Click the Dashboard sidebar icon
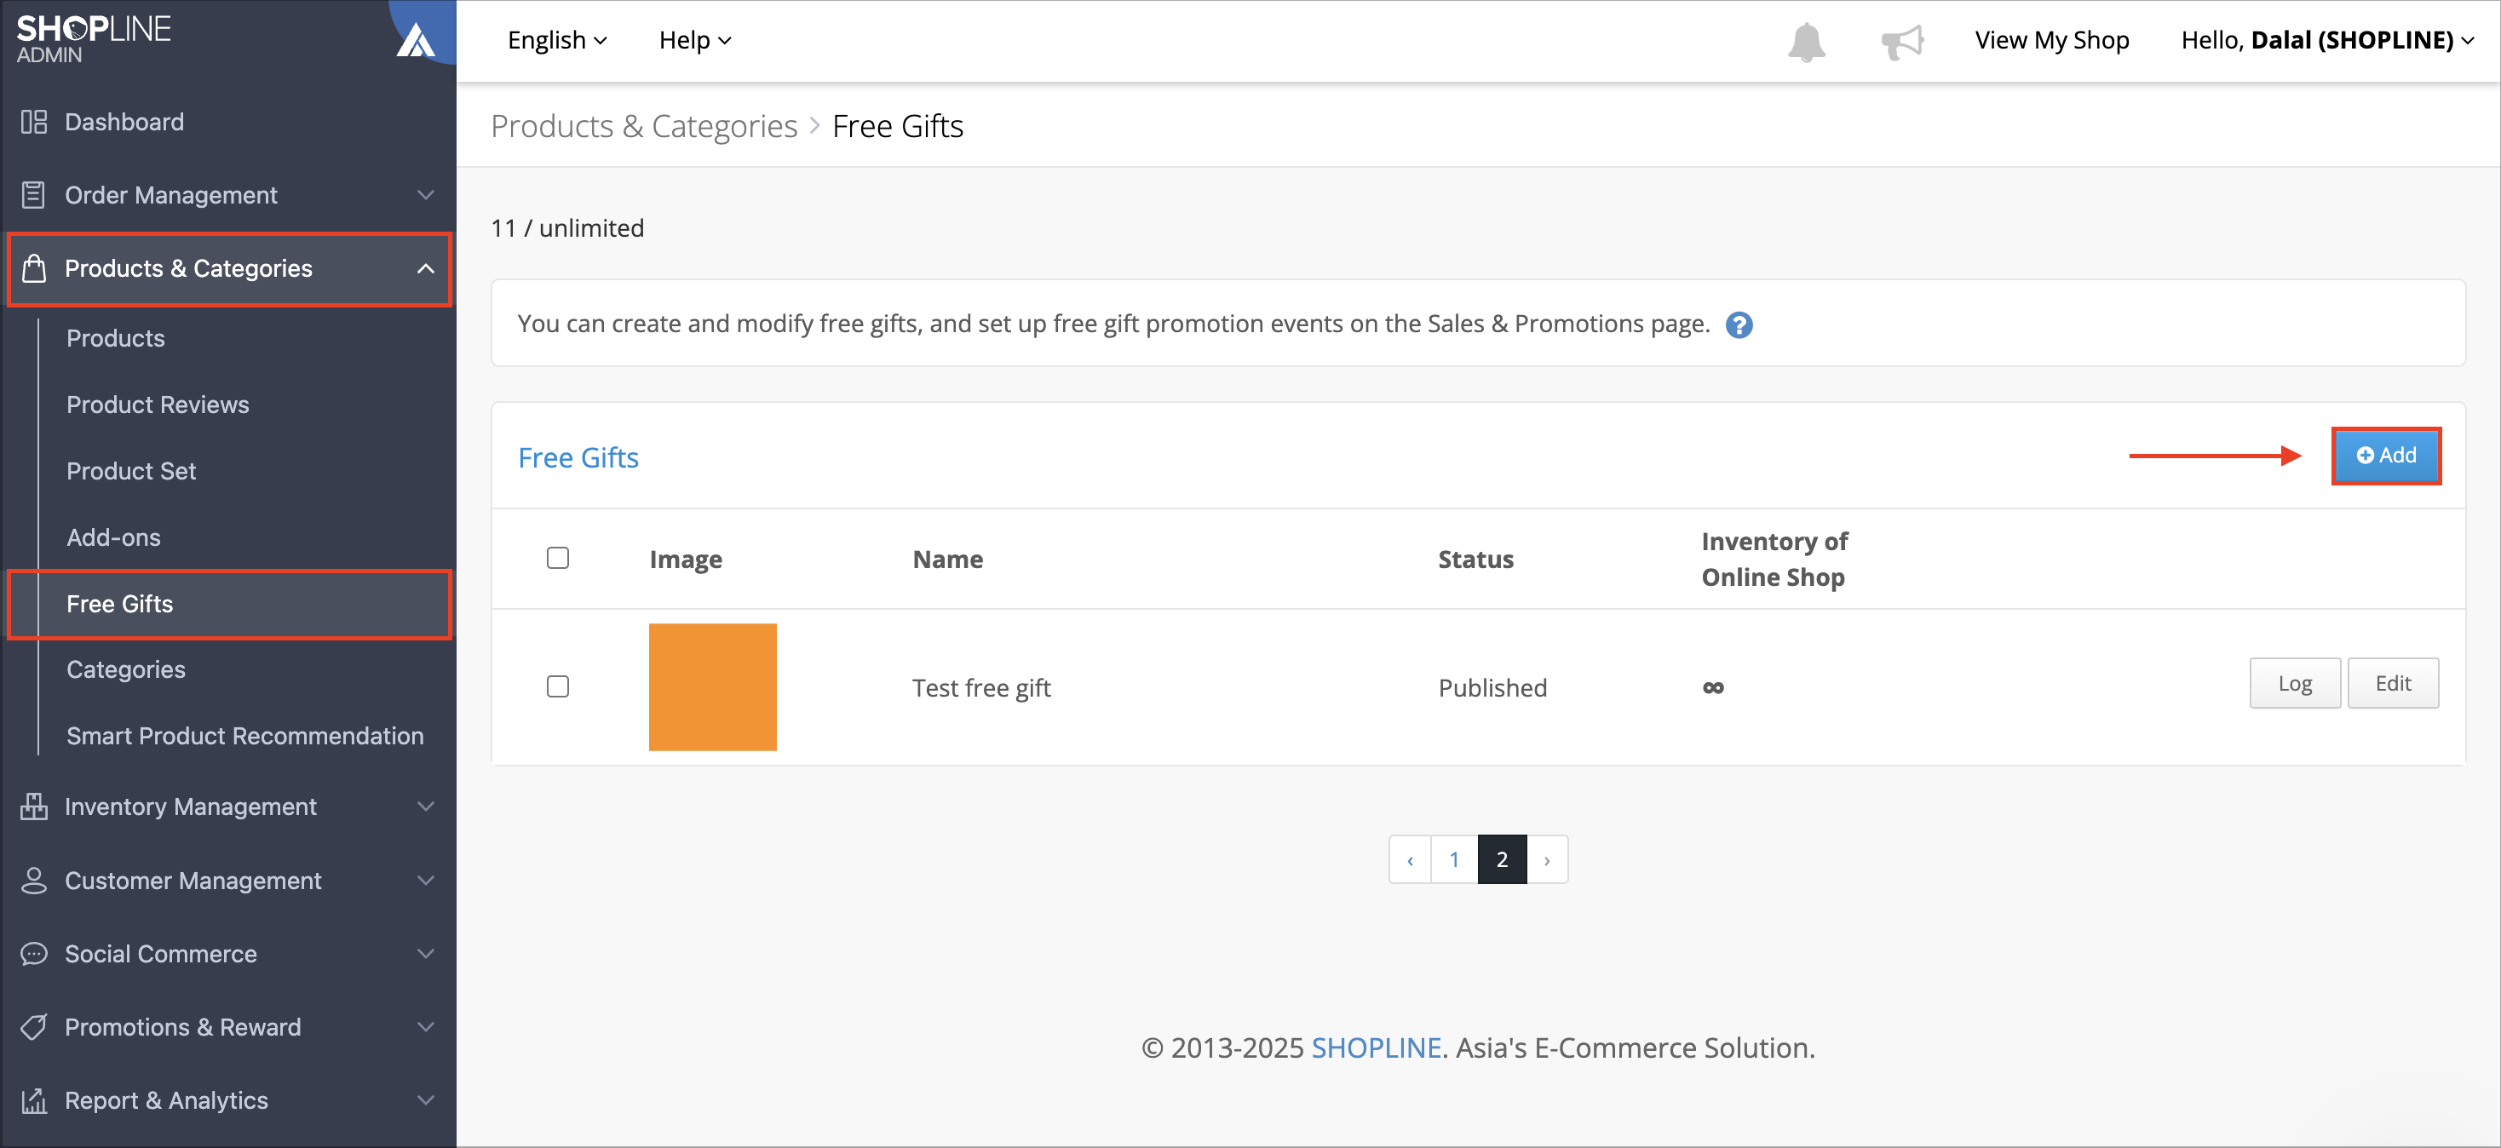Screen dimensions: 2501x1148 [34, 123]
